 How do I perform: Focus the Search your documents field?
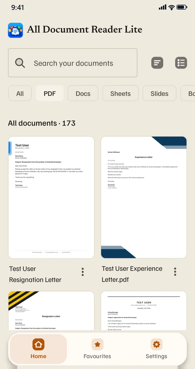[x=73, y=63]
